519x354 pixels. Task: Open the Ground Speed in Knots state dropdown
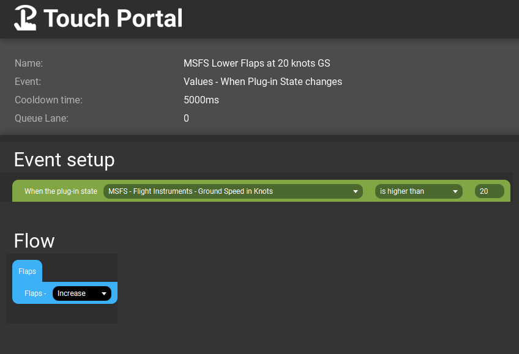point(233,191)
